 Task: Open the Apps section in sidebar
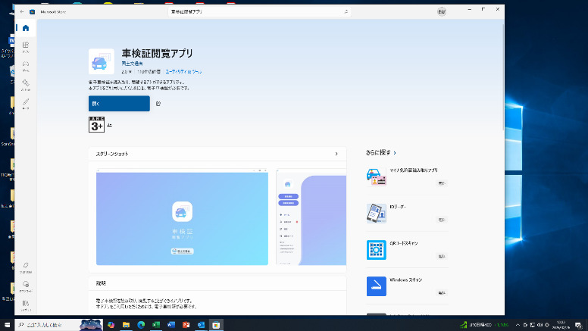click(x=25, y=47)
